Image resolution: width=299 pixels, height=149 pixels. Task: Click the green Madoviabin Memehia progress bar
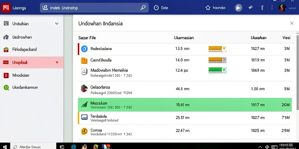coord(217,70)
